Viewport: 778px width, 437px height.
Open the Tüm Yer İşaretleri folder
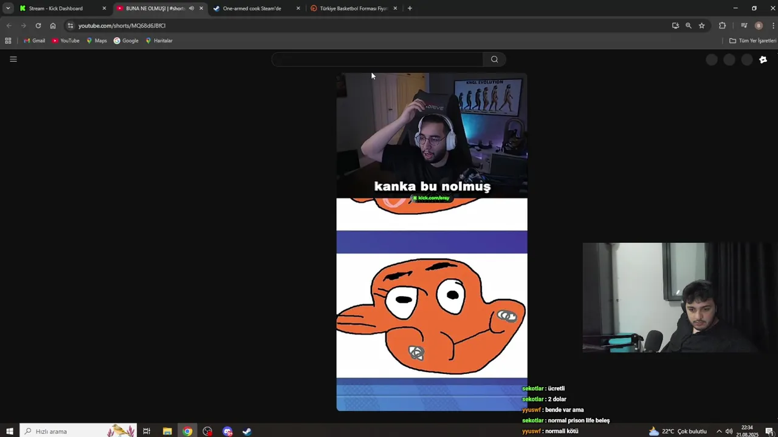click(752, 41)
